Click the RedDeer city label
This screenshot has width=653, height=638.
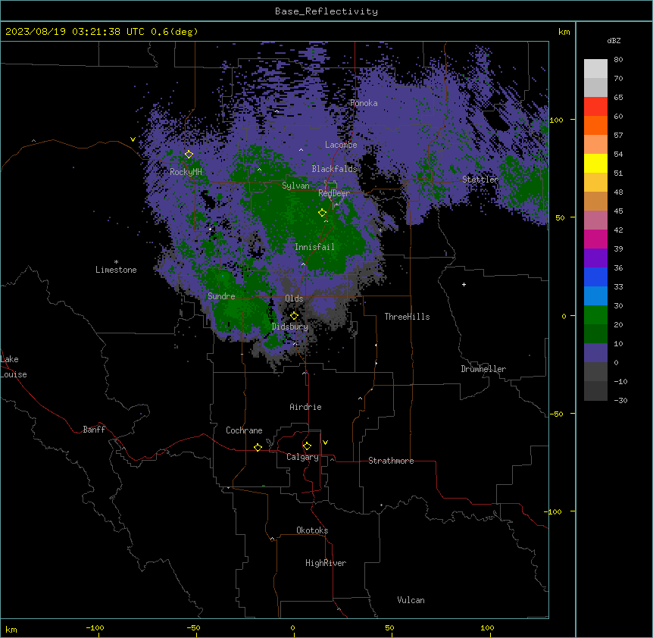(334, 193)
